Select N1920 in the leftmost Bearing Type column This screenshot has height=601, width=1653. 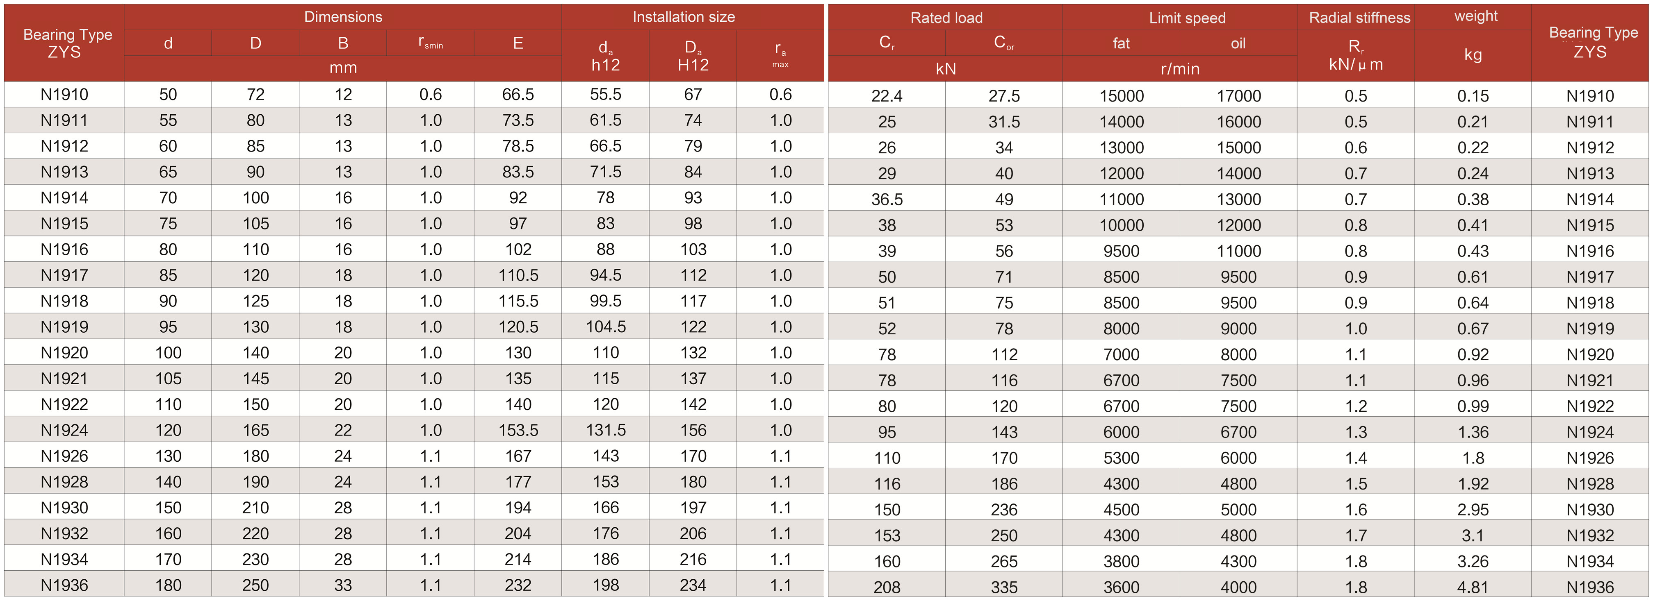pyautogui.click(x=64, y=353)
